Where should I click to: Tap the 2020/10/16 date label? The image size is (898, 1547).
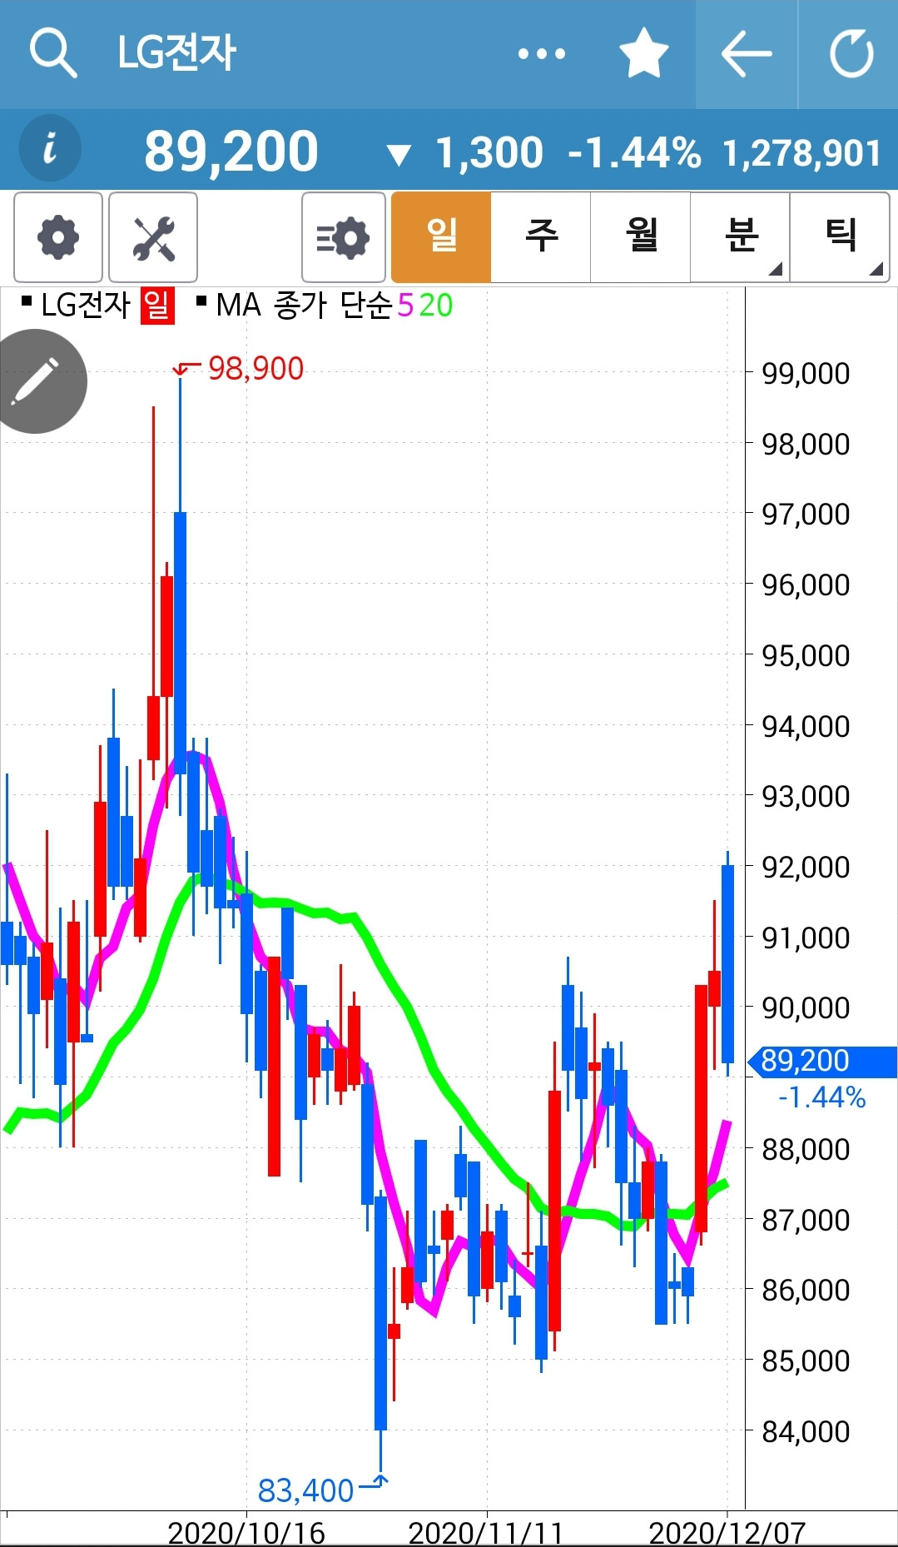tap(246, 1532)
